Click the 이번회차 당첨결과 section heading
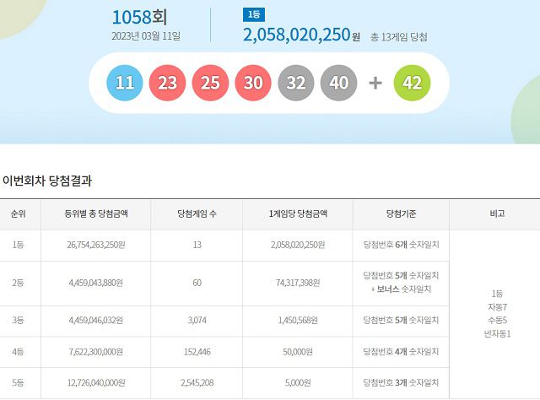Image resolution: width=540 pixels, height=400 pixels. (46, 181)
